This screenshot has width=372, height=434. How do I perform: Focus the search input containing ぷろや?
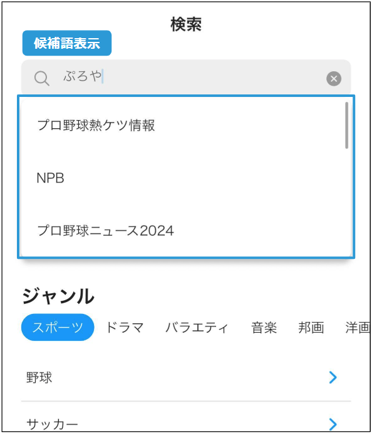click(186, 77)
